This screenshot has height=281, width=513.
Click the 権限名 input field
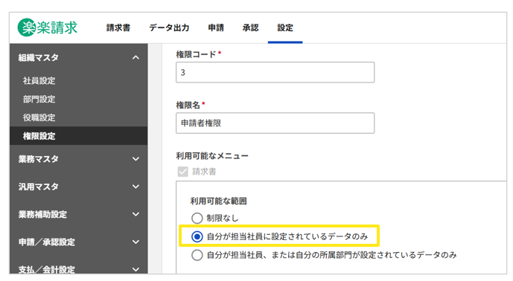(275, 123)
